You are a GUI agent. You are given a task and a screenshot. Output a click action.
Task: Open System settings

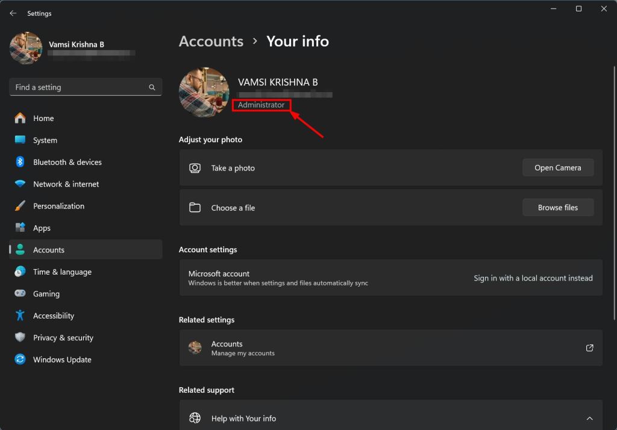[x=86, y=140]
